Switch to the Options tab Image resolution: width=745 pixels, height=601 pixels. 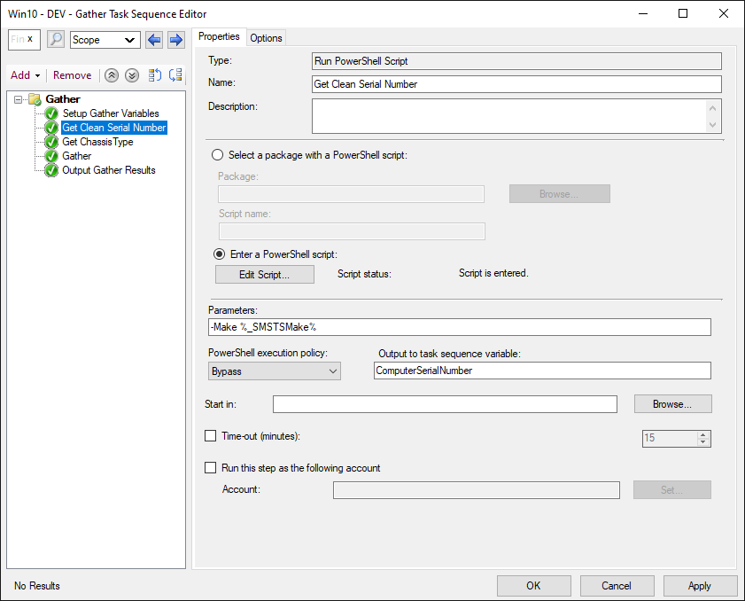point(266,38)
